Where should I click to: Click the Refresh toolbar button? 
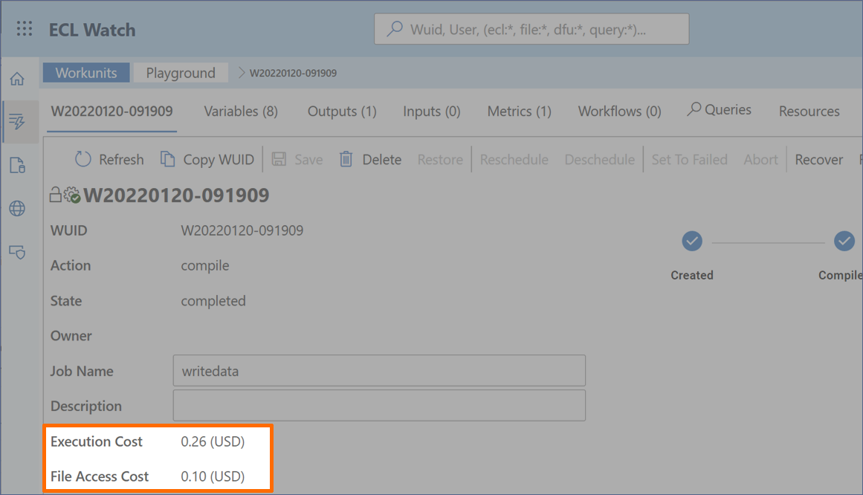[x=109, y=159]
